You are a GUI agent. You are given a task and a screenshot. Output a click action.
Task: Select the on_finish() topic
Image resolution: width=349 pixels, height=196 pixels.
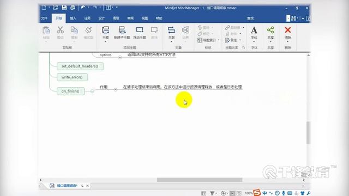tap(70, 91)
